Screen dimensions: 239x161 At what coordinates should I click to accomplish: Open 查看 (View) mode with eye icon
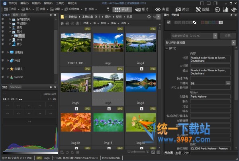coord(163,9)
